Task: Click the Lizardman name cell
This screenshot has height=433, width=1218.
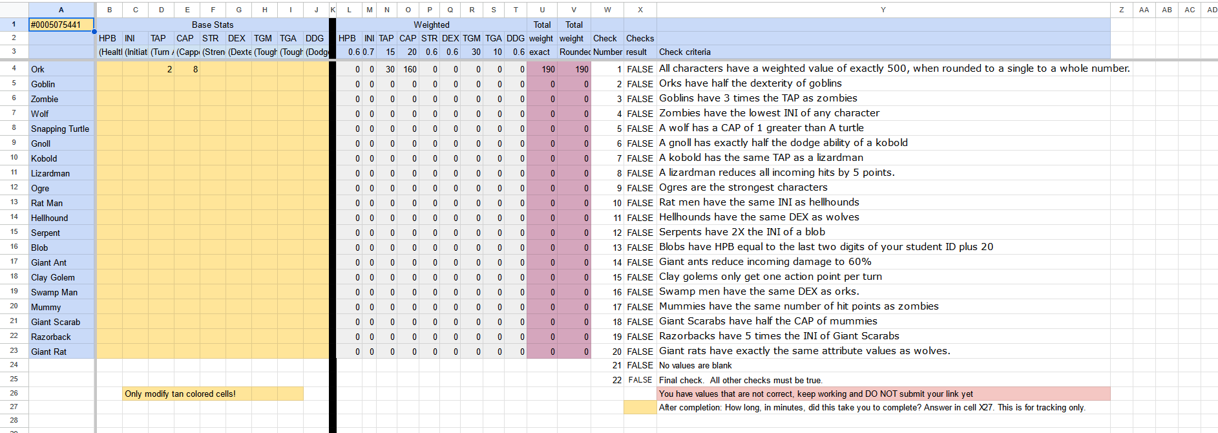Action: pos(61,173)
